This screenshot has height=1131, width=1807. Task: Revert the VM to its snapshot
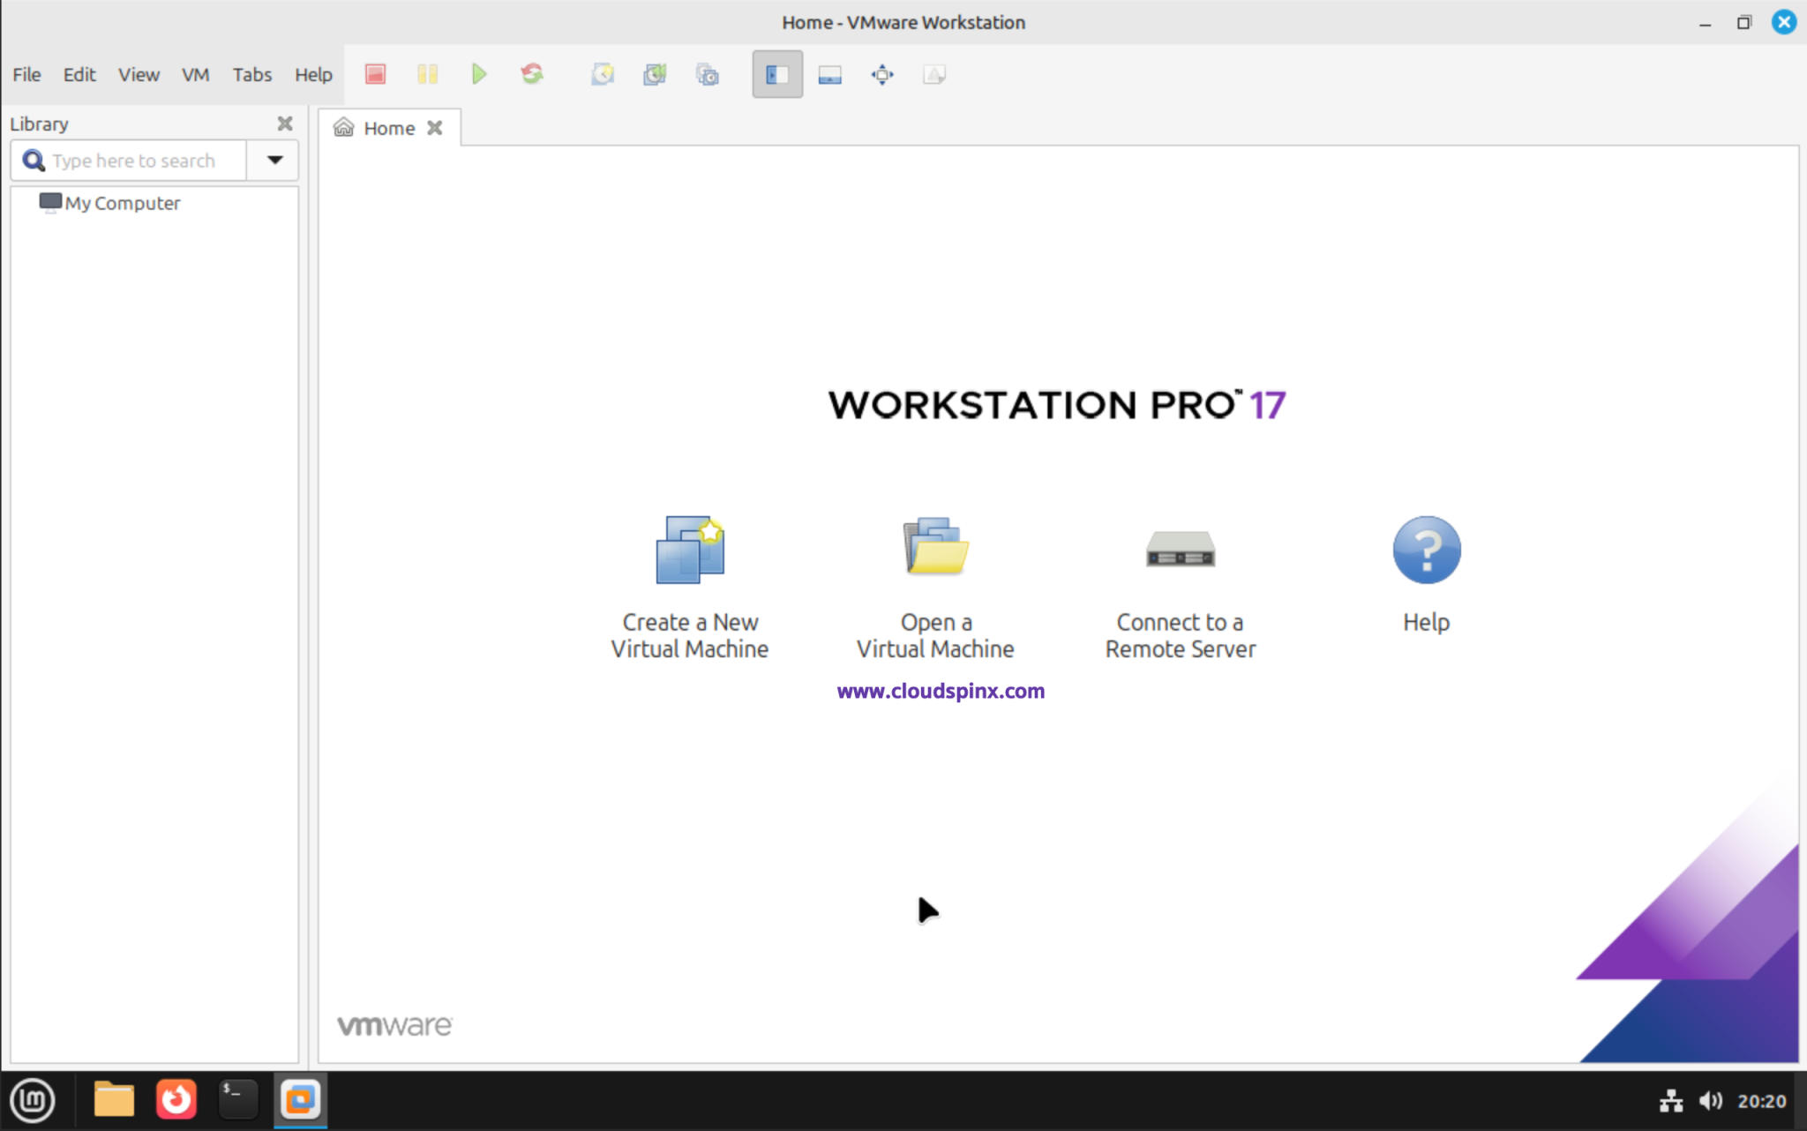click(x=655, y=74)
